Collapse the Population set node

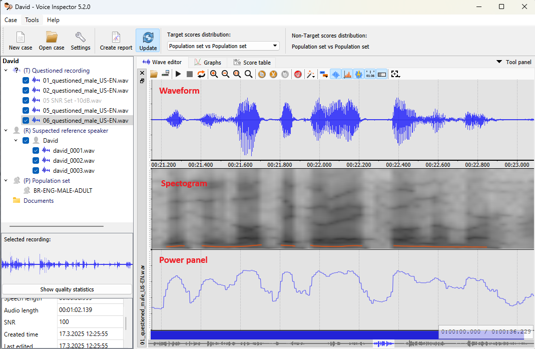pyautogui.click(x=6, y=181)
